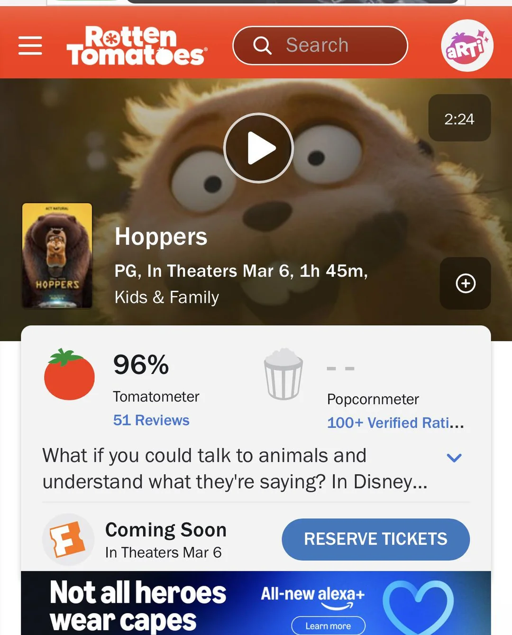The width and height of the screenshot is (512, 635).
Task: Open the aRTi assistant avatar
Action: pos(467,46)
